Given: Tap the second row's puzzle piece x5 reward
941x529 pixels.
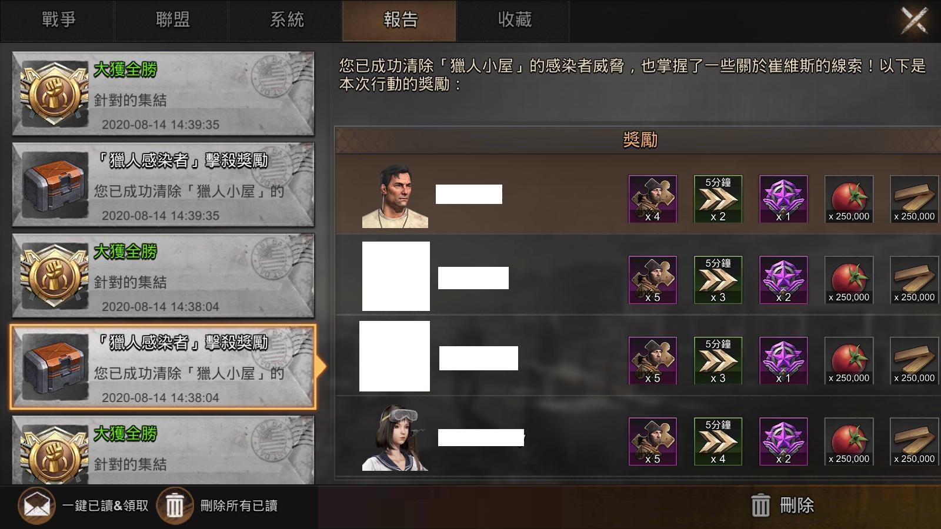Looking at the screenshot, I should point(653,280).
